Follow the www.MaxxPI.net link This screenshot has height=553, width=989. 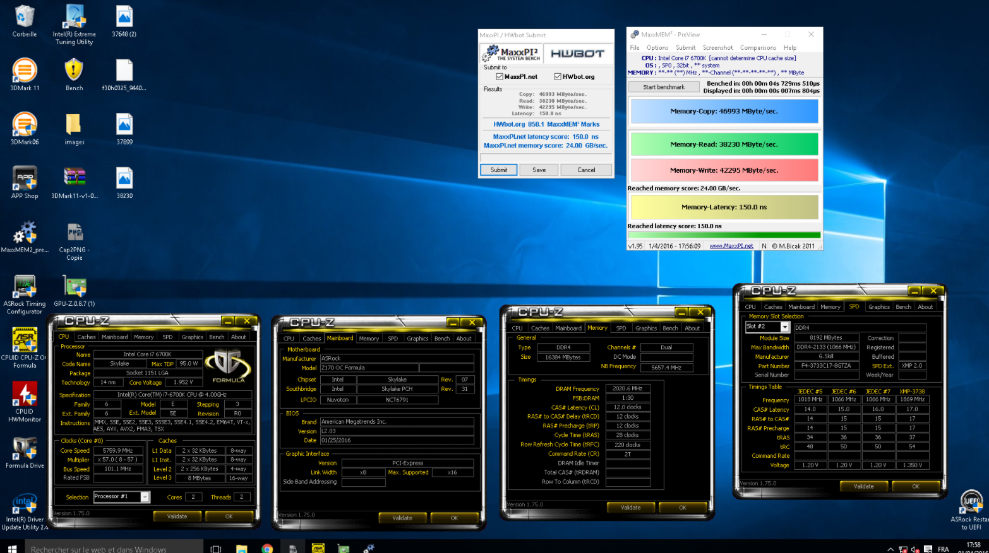coord(731,246)
